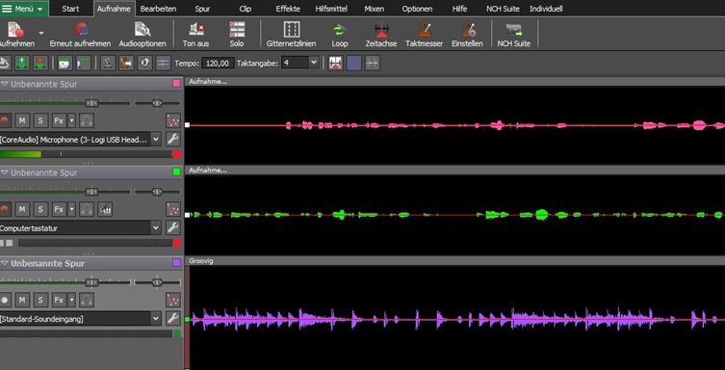This screenshot has height=370, width=725.
Task: Open the Computertastatur input dropdown
Action: coord(156,227)
